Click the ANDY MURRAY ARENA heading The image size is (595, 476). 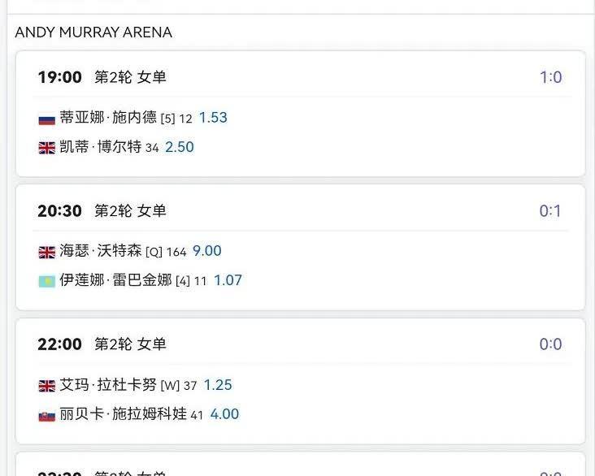coord(93,32)
